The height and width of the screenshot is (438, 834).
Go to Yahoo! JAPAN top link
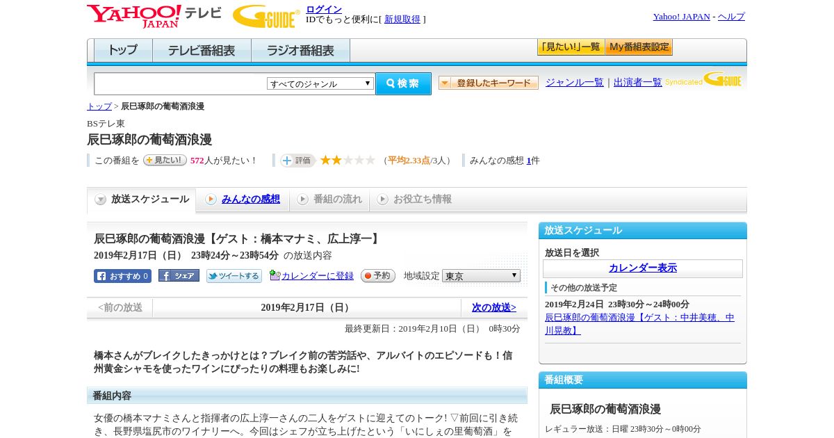[x=681, y=16]
